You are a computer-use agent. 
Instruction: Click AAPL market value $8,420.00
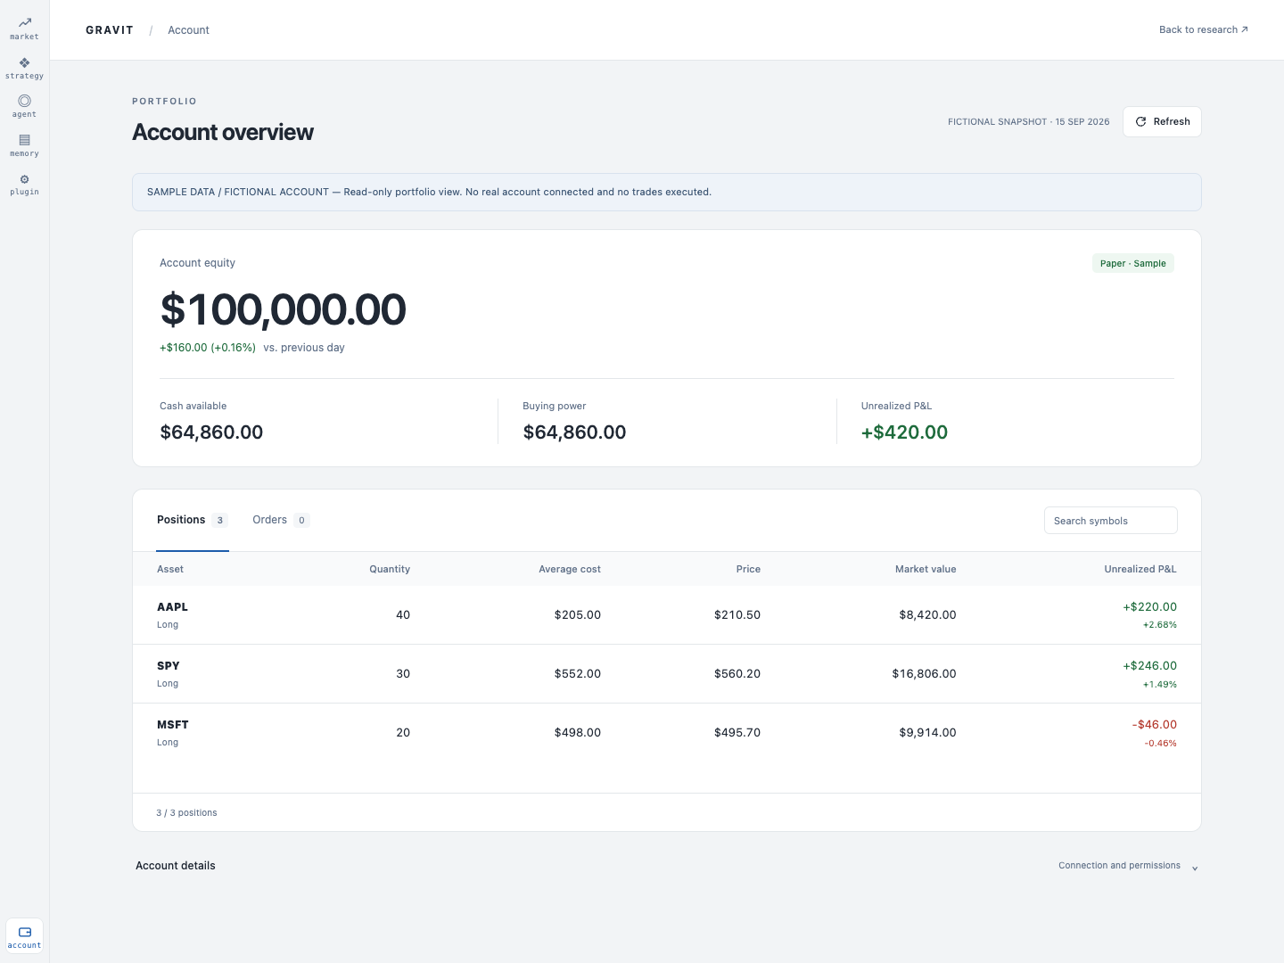coord(927,615)
